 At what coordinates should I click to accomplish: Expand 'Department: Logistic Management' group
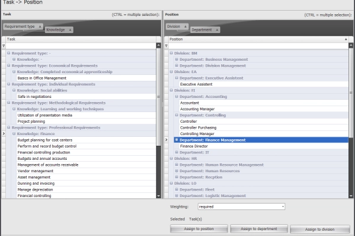pos(176,195)
